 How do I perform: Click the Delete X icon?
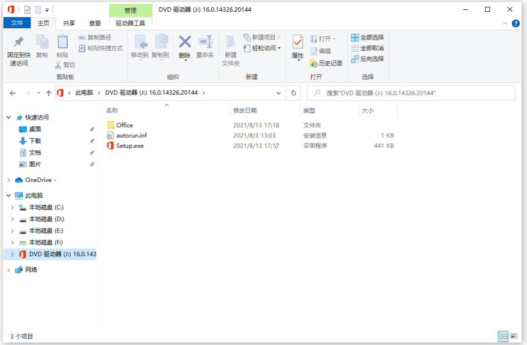point(185,42)
